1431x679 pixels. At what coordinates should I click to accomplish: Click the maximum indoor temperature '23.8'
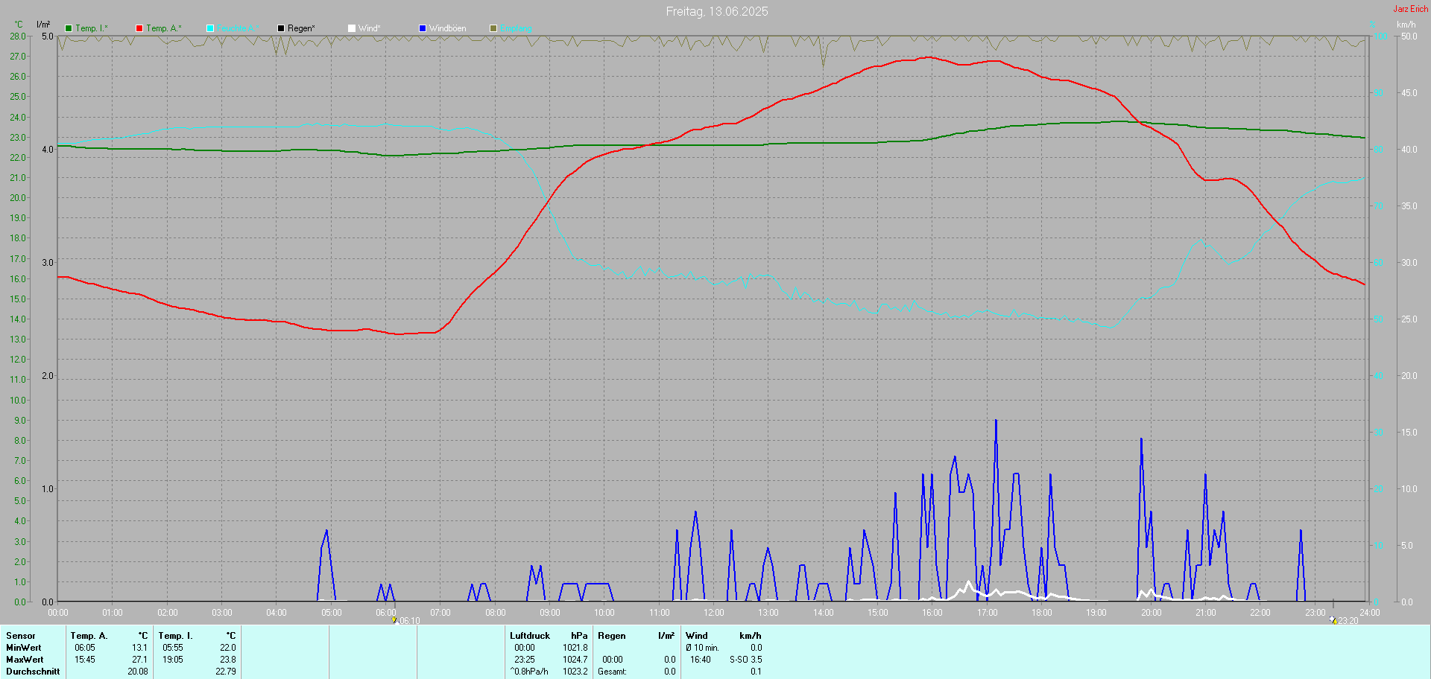(x=228, y=660)
